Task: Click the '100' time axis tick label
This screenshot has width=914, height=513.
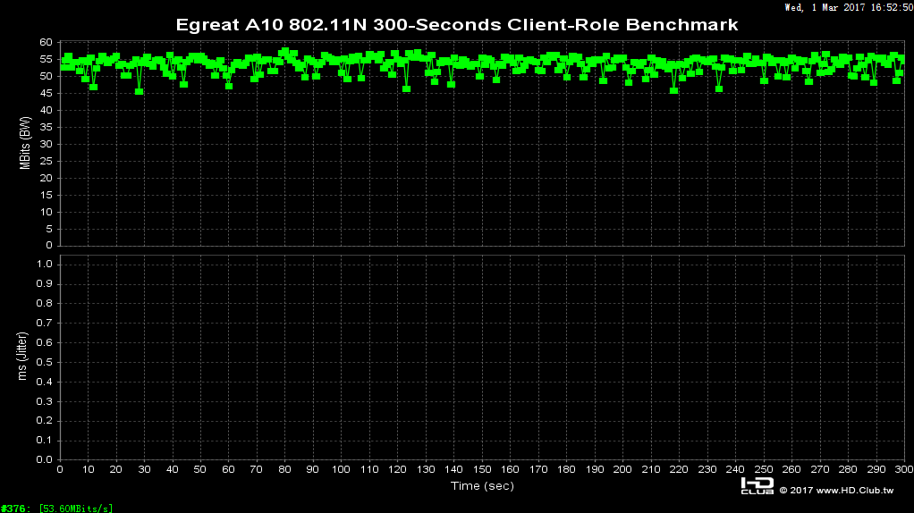Action: point(341,469)
